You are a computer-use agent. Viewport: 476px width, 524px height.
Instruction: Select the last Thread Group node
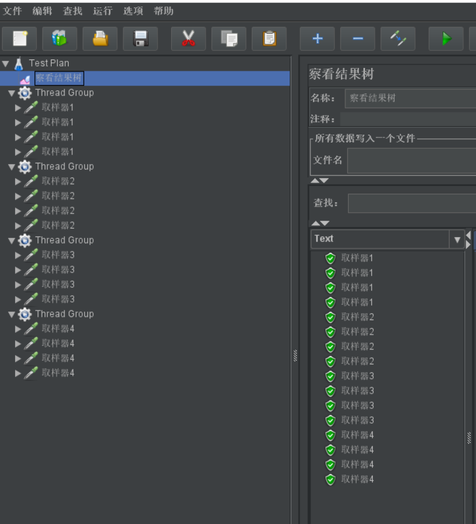click(64, 314)
